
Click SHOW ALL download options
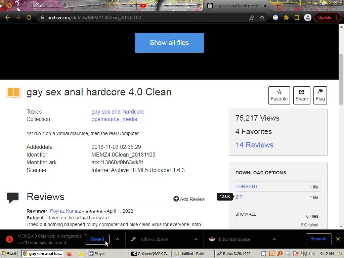pyautogui.click(x=246, y=214)
